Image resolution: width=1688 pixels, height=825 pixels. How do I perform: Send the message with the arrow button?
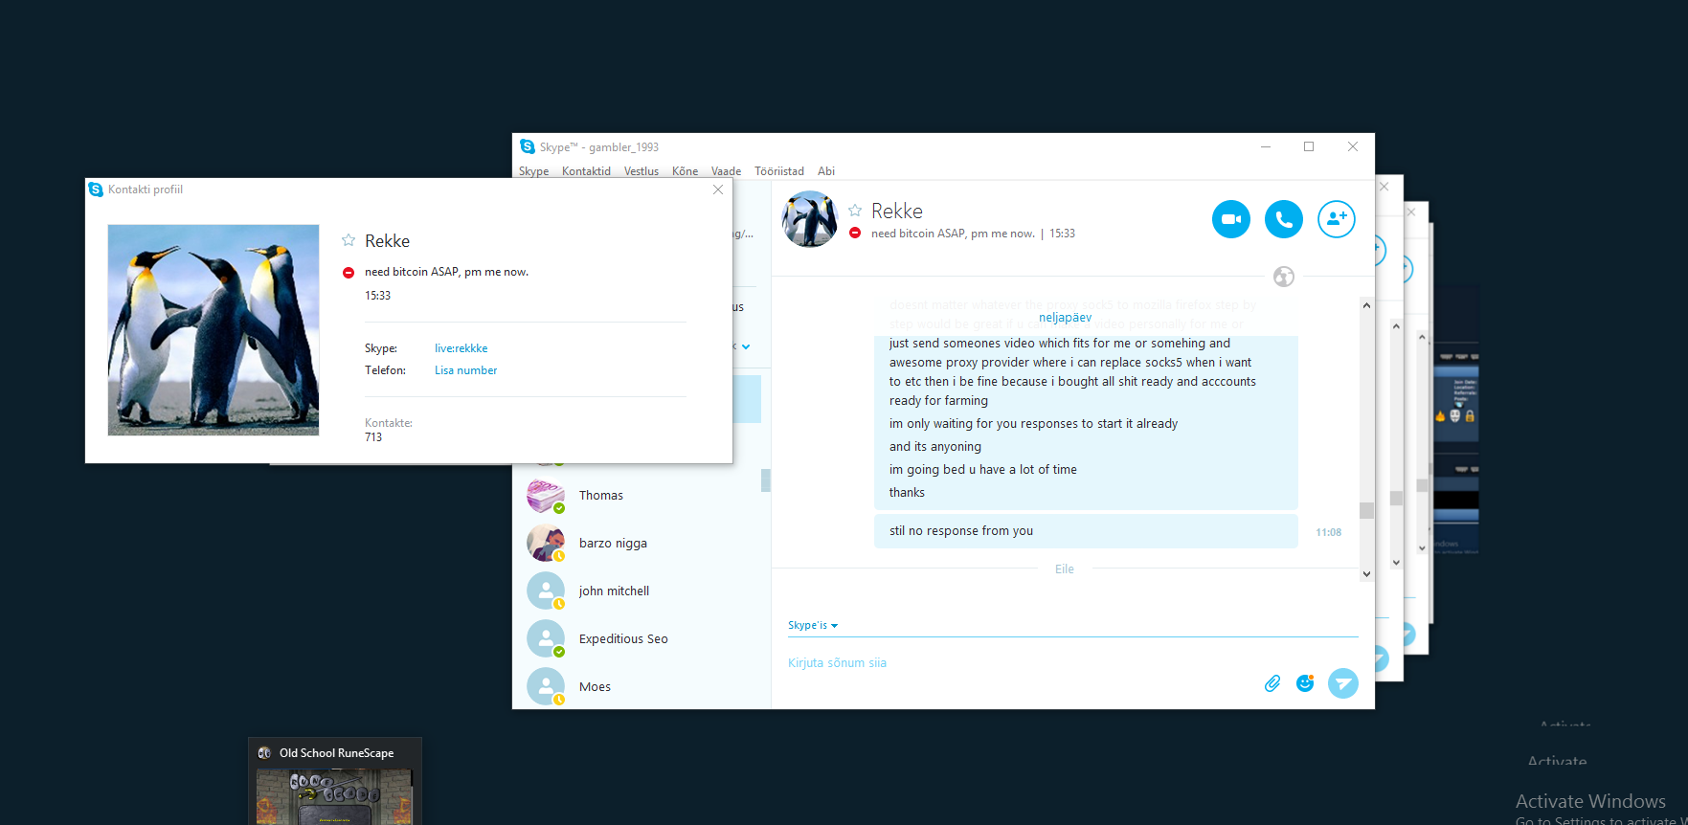tap(1343, 683)
